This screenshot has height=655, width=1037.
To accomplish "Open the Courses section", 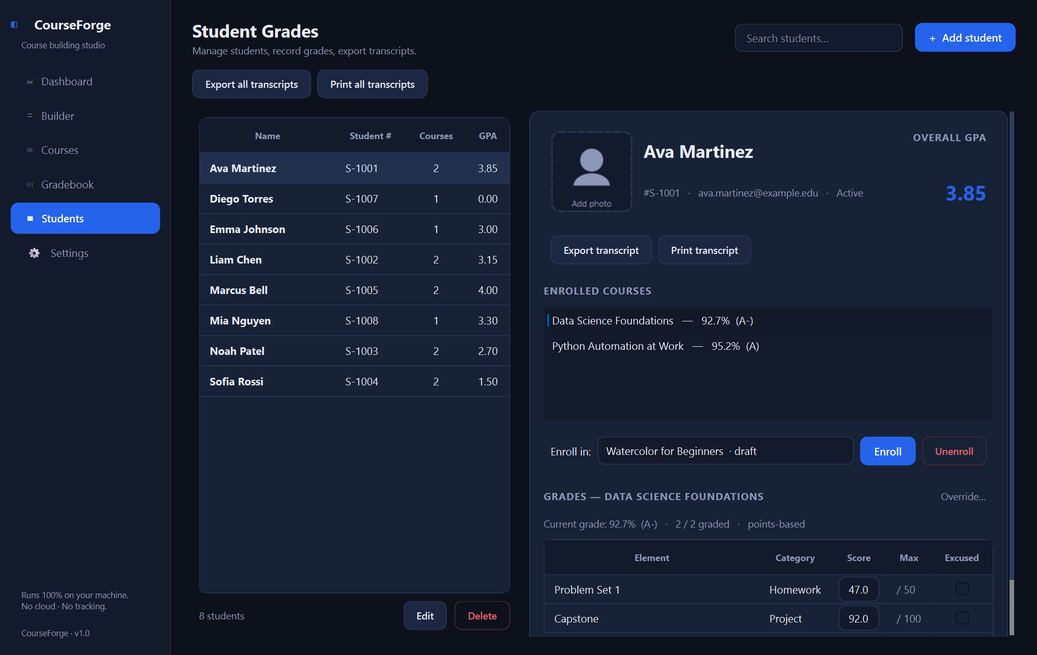I will point(85,150).
